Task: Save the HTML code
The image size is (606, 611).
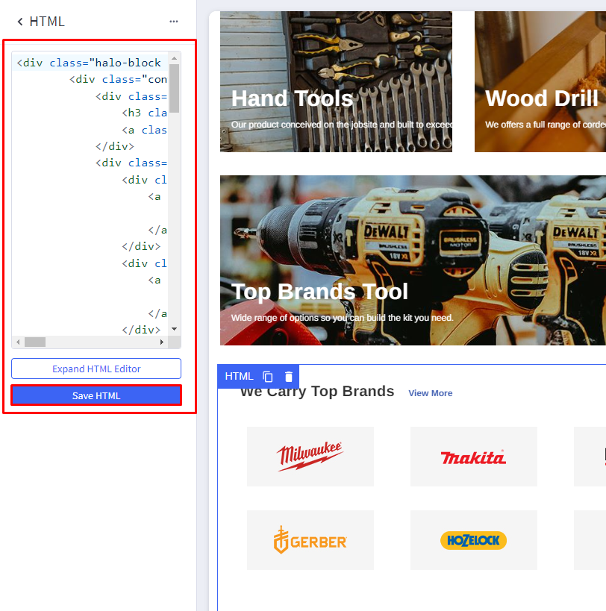Action: point(96,395)
